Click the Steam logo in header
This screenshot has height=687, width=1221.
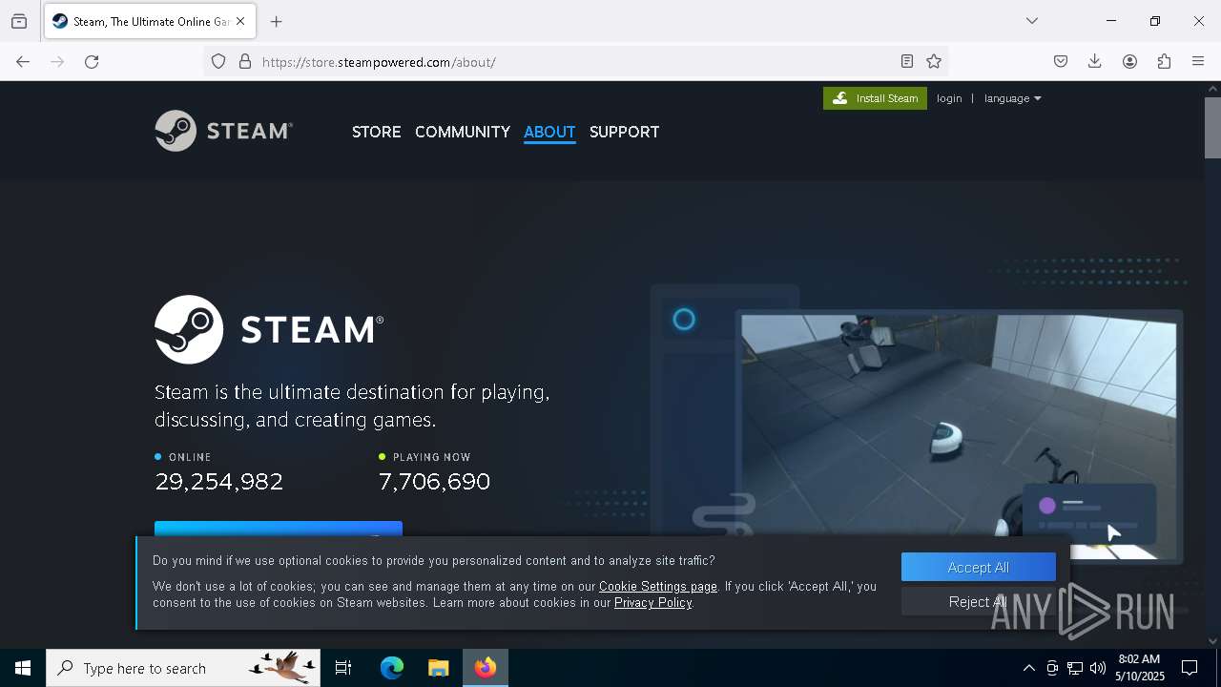pyautogui.click(x=224, y=131)
